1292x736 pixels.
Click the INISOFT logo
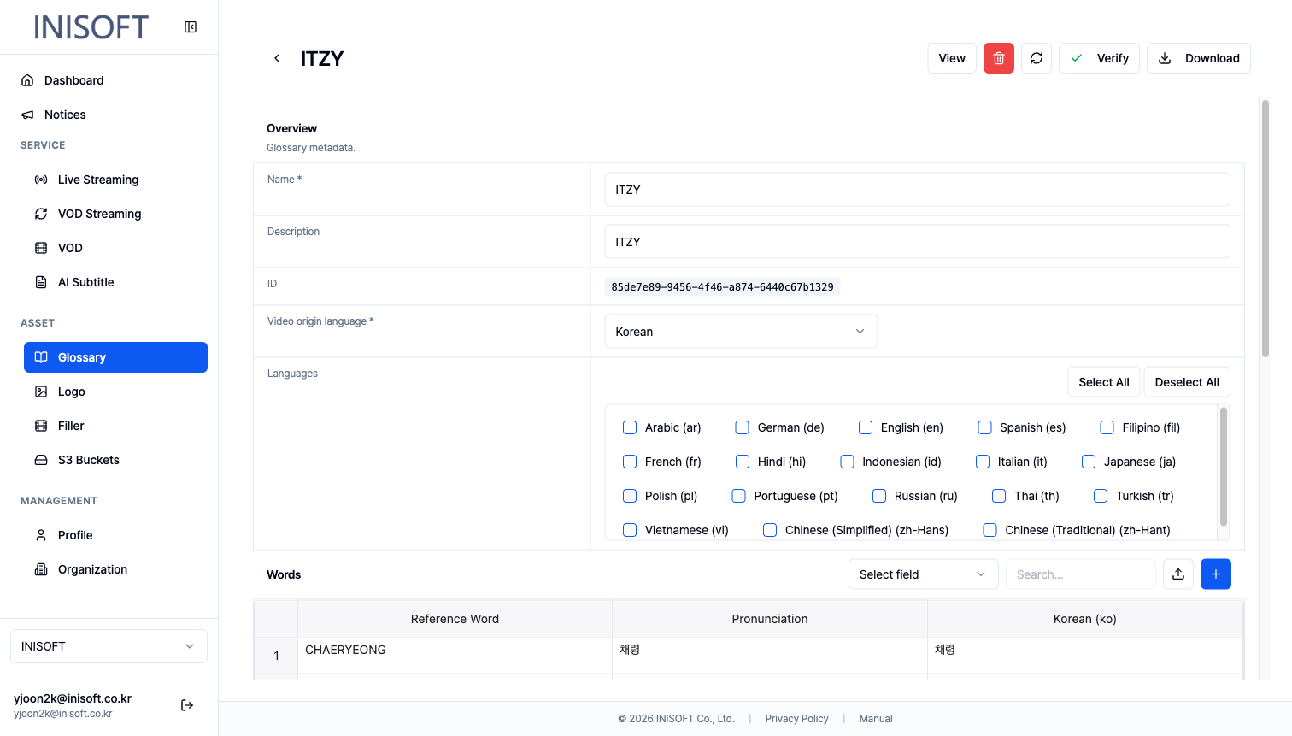point(91,27)
